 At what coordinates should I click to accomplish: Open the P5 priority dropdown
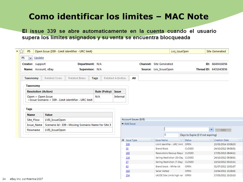[x=30, y=58]
